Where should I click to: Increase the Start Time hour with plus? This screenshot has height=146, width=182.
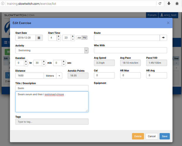59,36
